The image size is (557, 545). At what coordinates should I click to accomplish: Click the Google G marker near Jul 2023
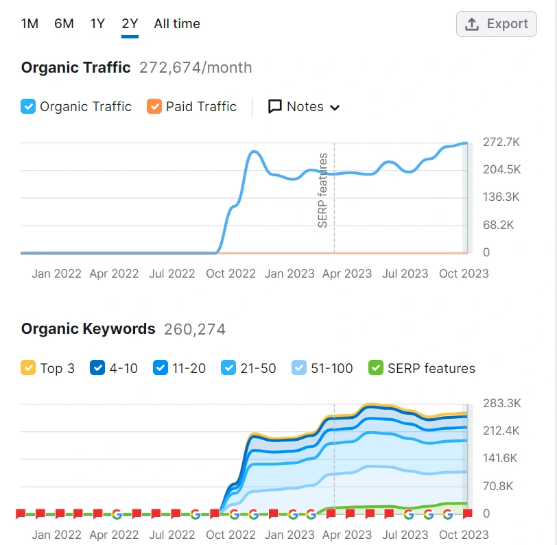click(x=409, y=513)
